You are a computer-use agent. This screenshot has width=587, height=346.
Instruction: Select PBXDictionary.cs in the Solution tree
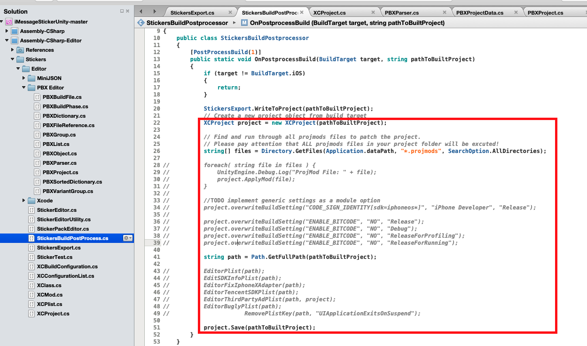64,116
